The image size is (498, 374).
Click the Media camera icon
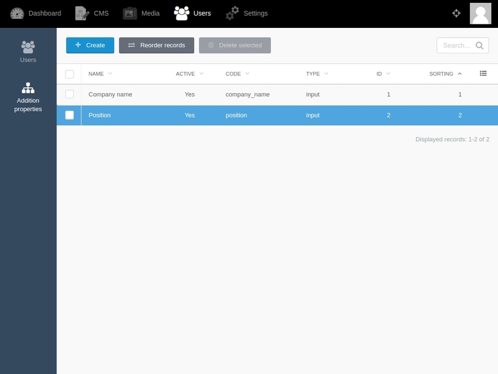pos(130,13)
